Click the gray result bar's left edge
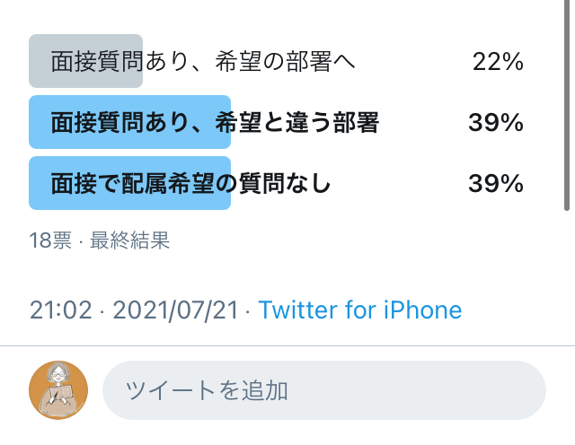The width and height of the screenshot is (575, 445). (x=36, y=61)
